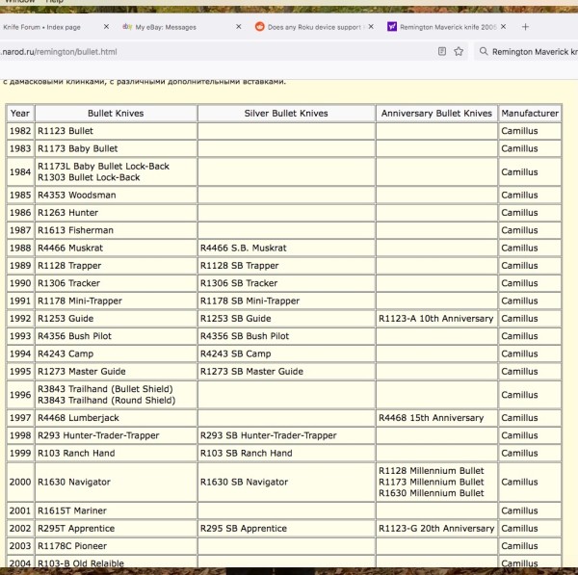Click the search magnifier icon
The height and width of the screenshot is (575, 578).
tap(484, 51)
